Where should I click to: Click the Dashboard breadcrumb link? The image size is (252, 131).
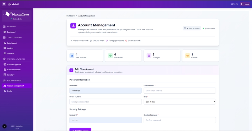pos(70,16)
